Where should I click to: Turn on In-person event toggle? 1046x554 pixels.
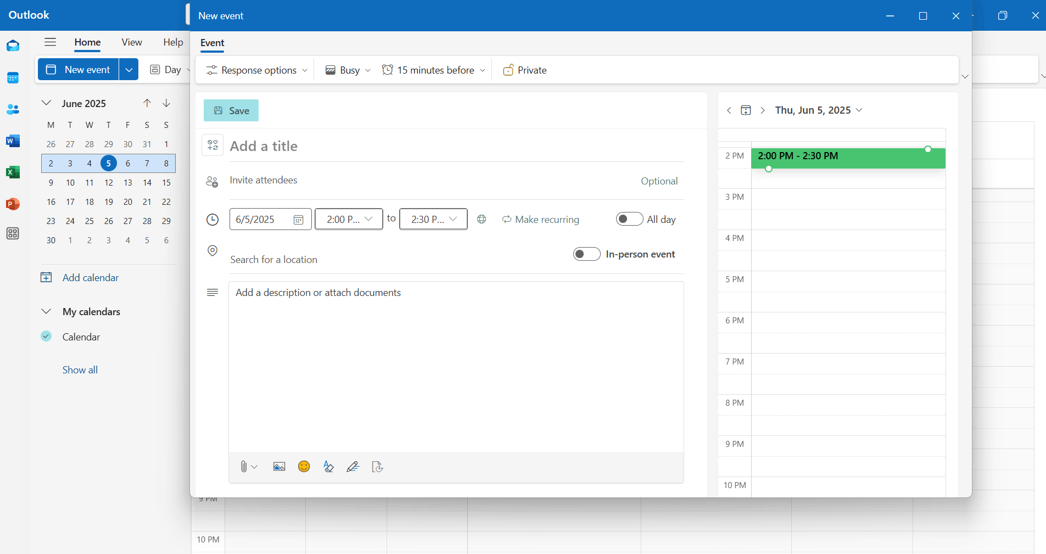coord(586,254)
